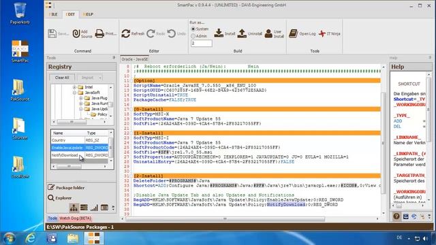The height and width of the screenshot is (245, 436).
Task: Pin the Help panel with pin icon
Action: pos(430,57)
